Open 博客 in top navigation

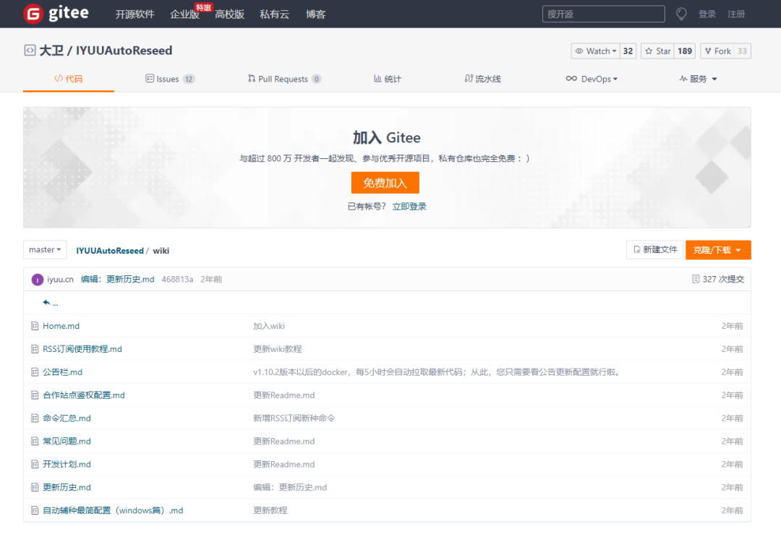pyautogui.click(x=315, y=14)
